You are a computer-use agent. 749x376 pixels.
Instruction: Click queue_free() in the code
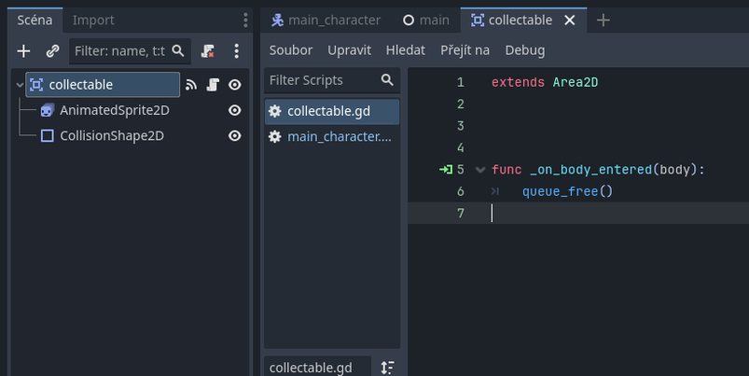tap(567, 191)
